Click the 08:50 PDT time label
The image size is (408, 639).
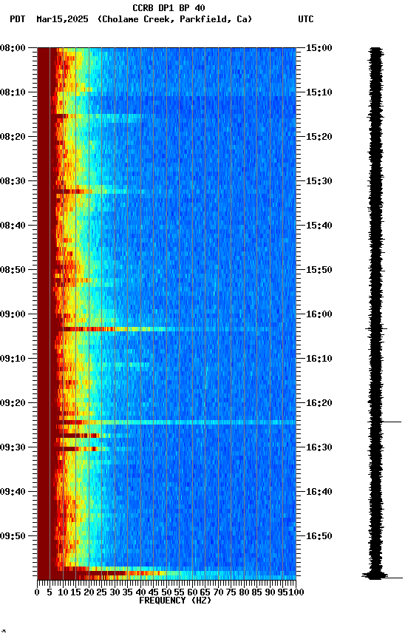tap(13, 270)
